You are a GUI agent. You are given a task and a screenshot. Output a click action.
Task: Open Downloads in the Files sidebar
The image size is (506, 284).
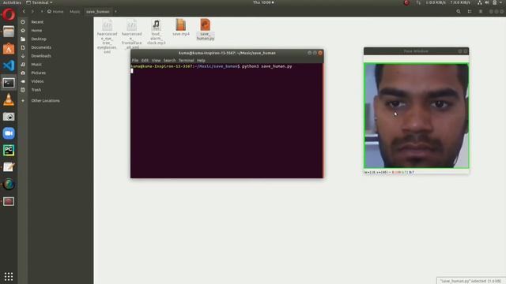click(41, 56)
